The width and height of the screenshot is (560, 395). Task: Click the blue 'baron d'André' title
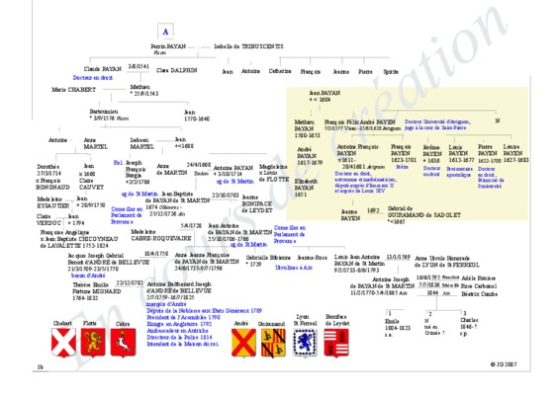pyautogui.click(x=88, y=276)
